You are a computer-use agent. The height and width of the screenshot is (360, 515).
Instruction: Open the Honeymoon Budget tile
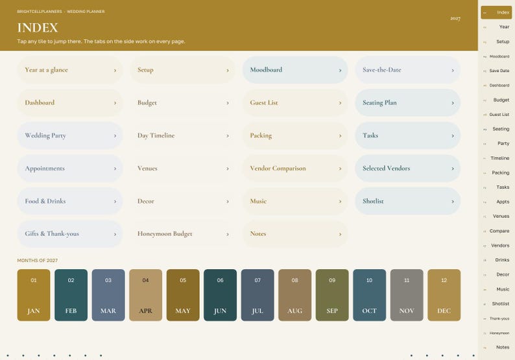click(x=182, y=234)
